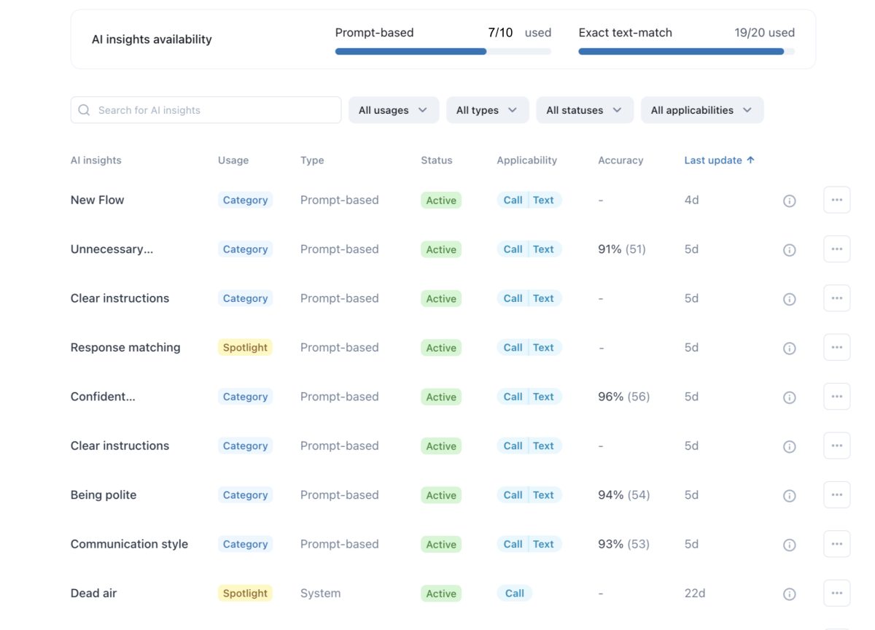The width and height of the screenshot is (875, 630).
Task: Open three-dot menu for Response matching
Action: [x=836, y=347]
